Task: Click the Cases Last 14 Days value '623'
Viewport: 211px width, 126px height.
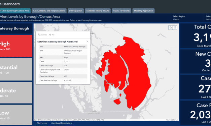Action: [66, 76]
